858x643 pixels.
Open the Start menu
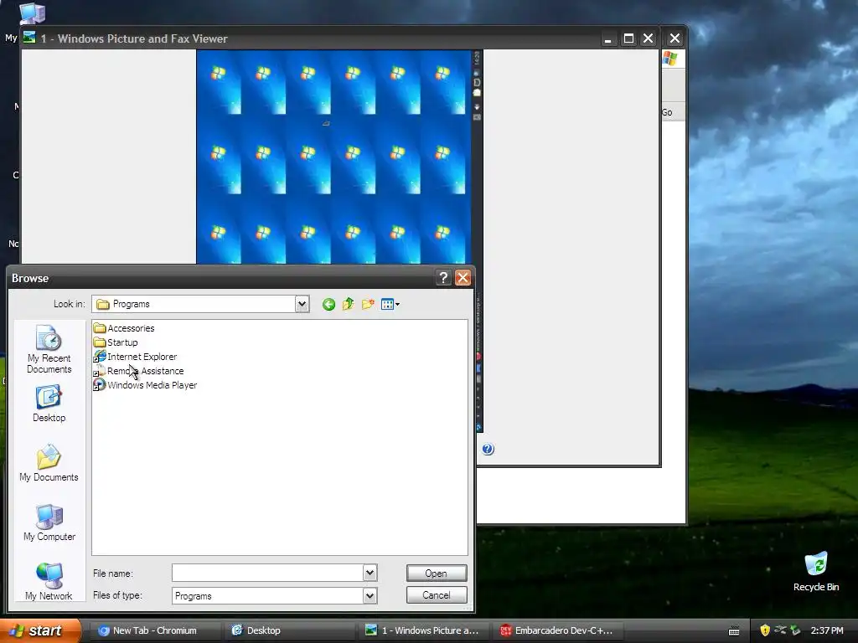click(40, 630)
